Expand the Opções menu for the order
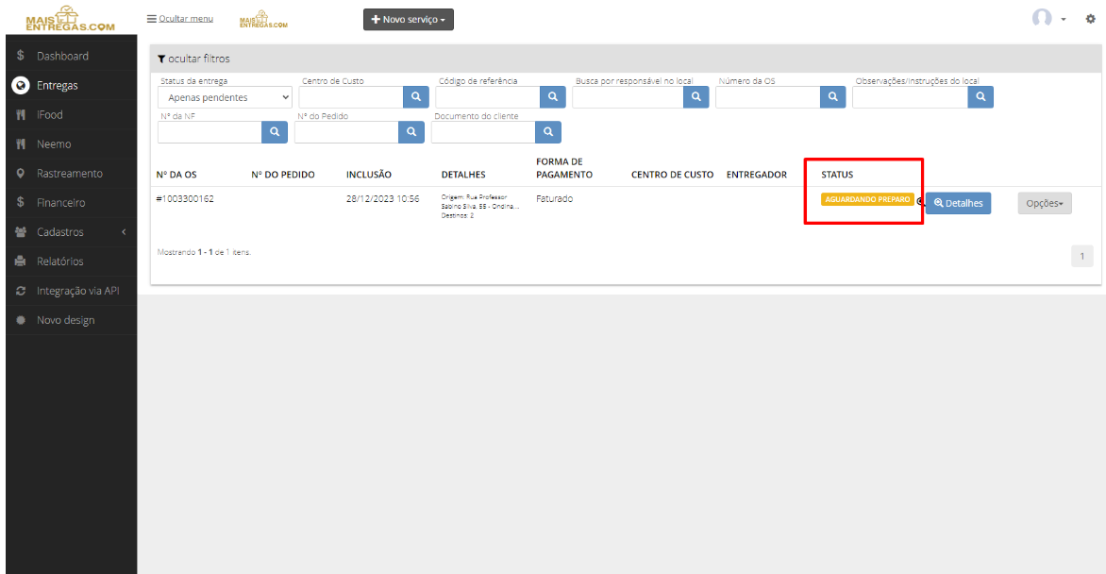This screenshot has height=574, width=1106. pos(1045,203)
